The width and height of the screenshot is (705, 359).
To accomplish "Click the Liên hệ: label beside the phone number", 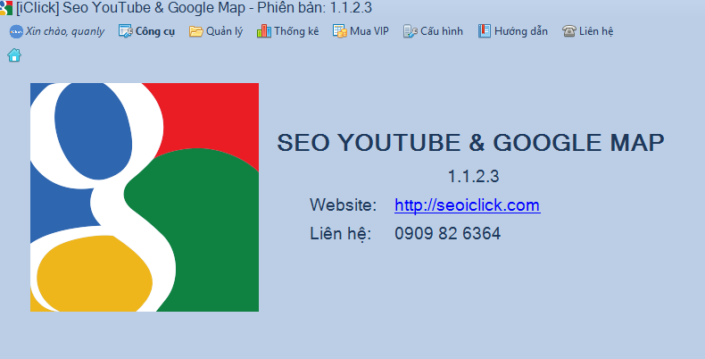I will tap(340, 234).
